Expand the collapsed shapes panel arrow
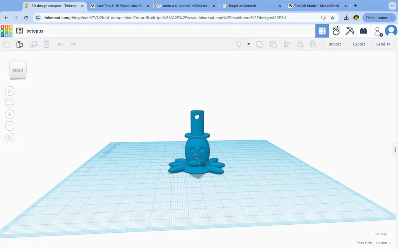398x249 pixels. (395, 150)
